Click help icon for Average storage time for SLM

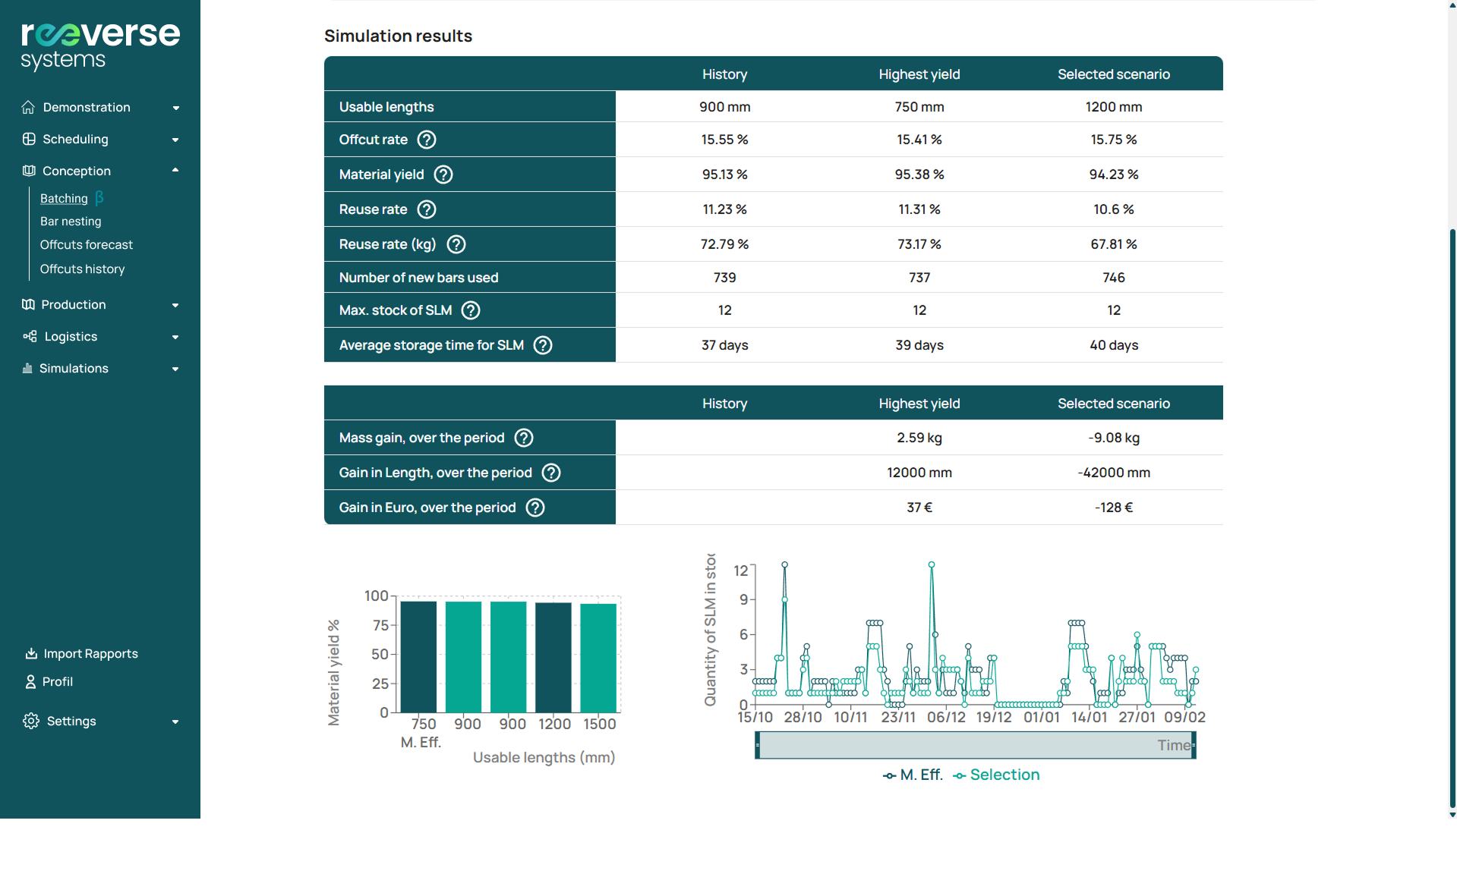542,345
